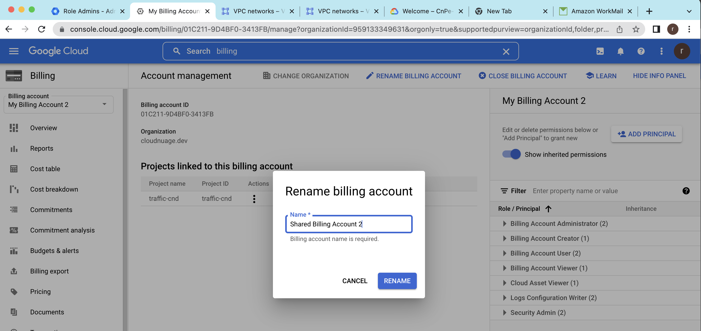Click the browser share icon

coord(619,29)
